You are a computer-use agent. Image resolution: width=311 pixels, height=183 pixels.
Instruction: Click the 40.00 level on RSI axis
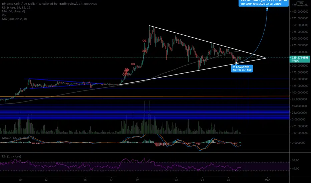pos(296,169)
